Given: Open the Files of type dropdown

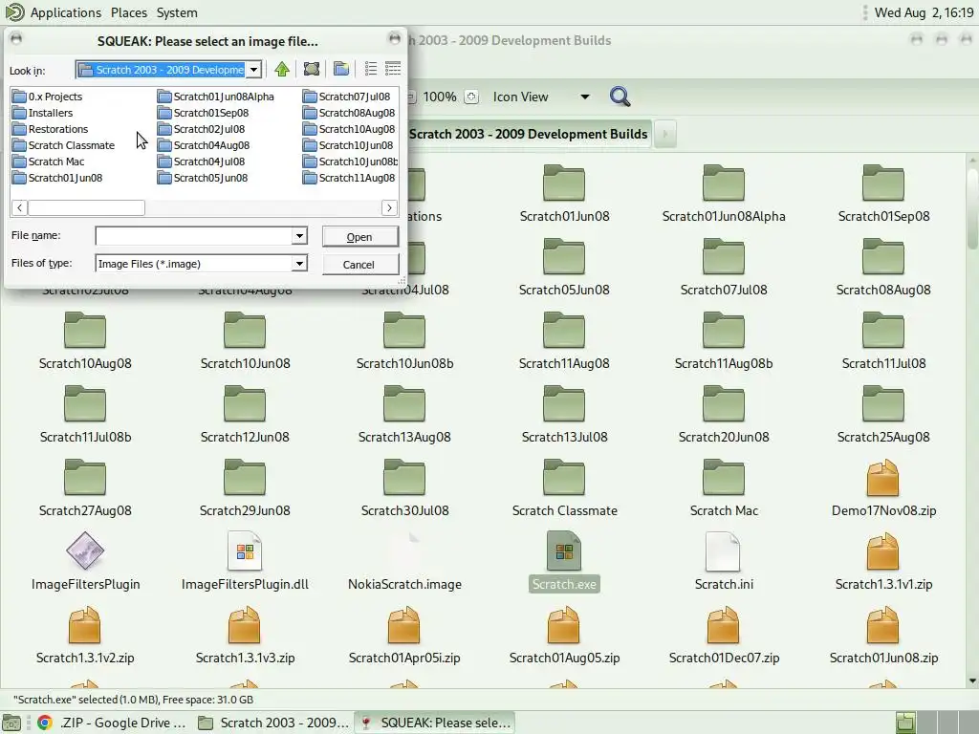Looking at the screenshot, I should coord(299,264).
